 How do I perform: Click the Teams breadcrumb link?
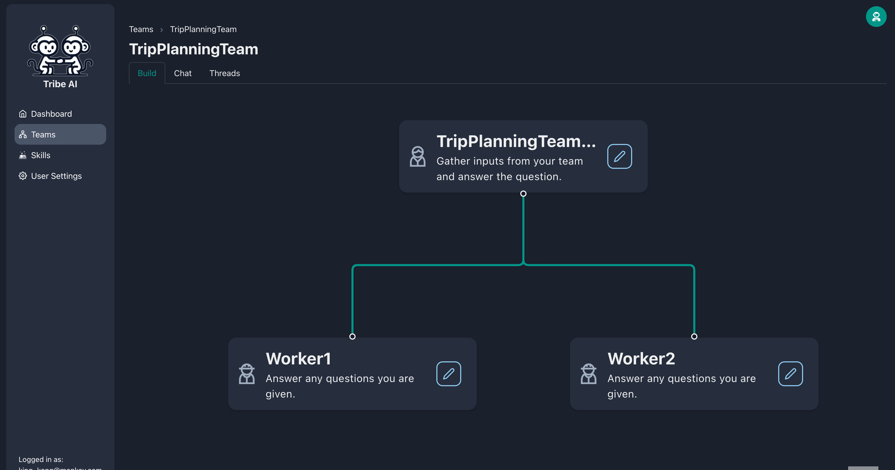pos(141,30)
